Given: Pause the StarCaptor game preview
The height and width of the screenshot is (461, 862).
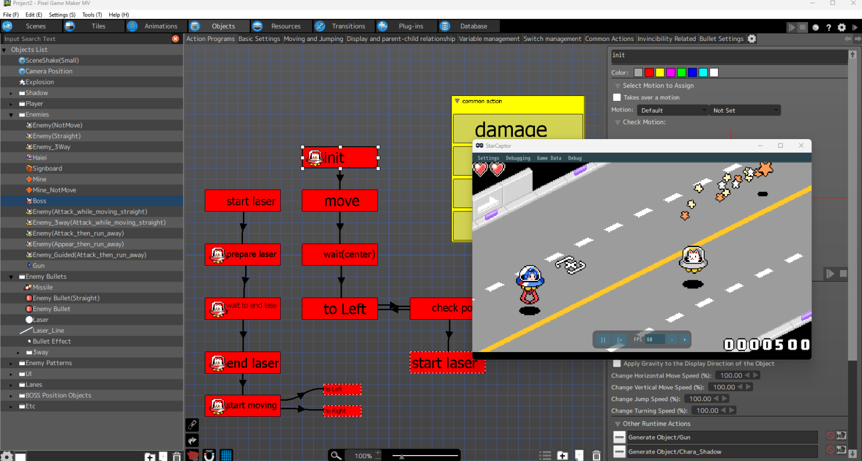Looking at the screenshot, I should (x=603, y=340).
